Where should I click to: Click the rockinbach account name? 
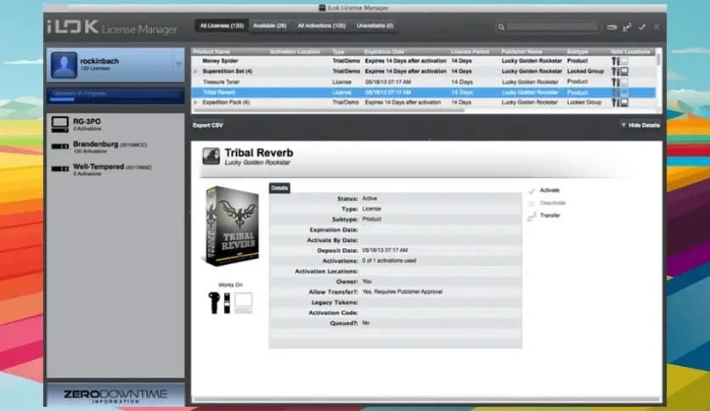99,60
